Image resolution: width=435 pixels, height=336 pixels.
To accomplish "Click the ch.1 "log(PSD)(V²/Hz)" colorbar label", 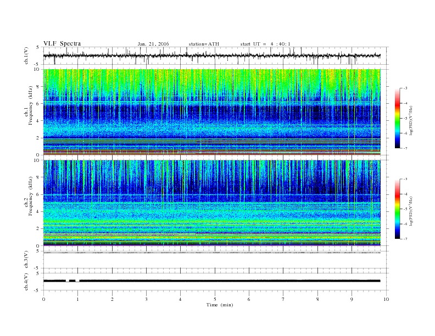I will click(411, 121).
